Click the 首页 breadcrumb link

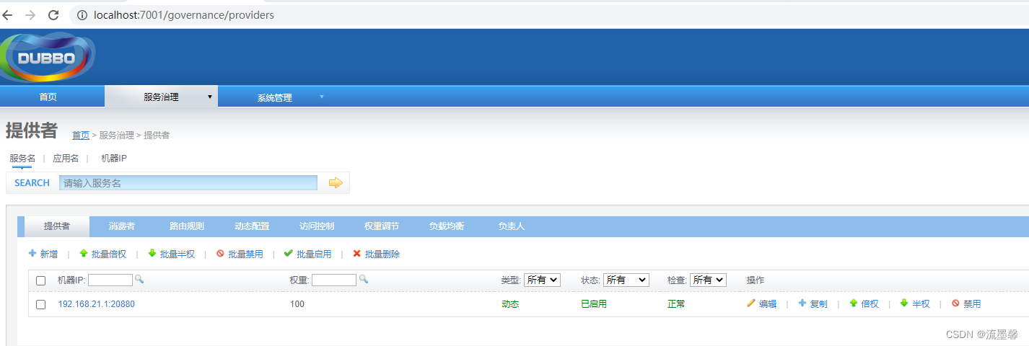(x=81, y=136)
